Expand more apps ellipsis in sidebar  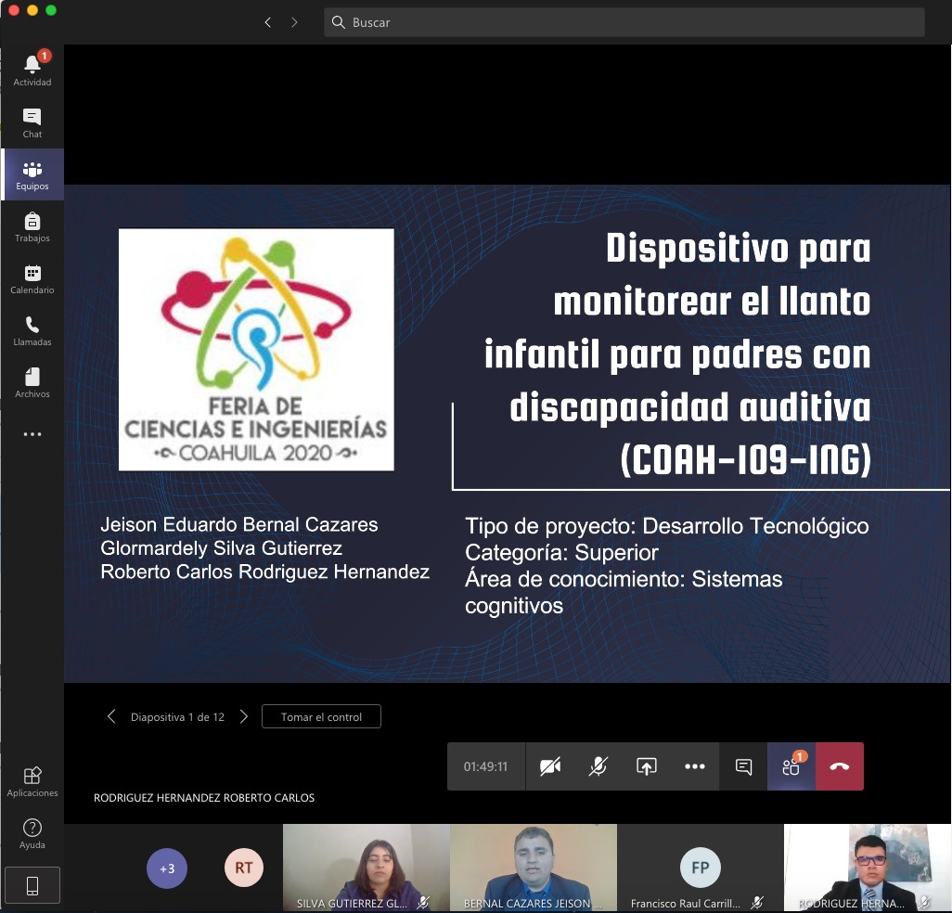(32, 434)
